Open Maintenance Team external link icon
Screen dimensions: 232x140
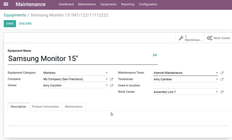click(x=222, y=73)
